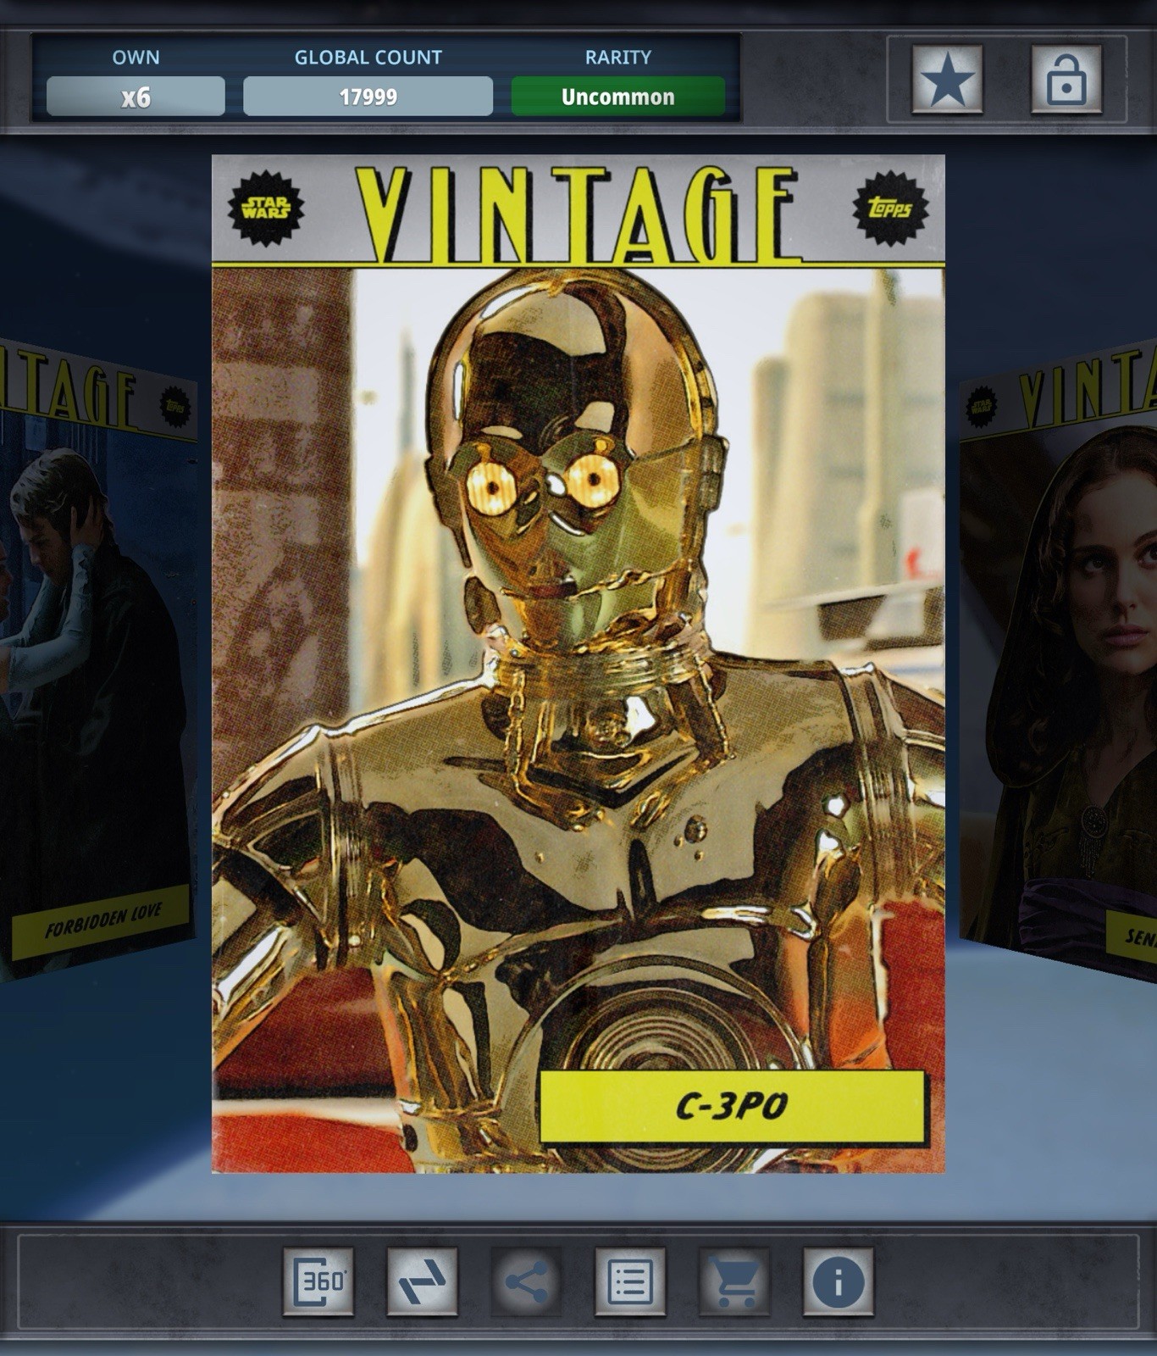1157x1356 pixels.
Task: Click the Topps logo on the C-3PO card
Action: [x=890, y=208]
